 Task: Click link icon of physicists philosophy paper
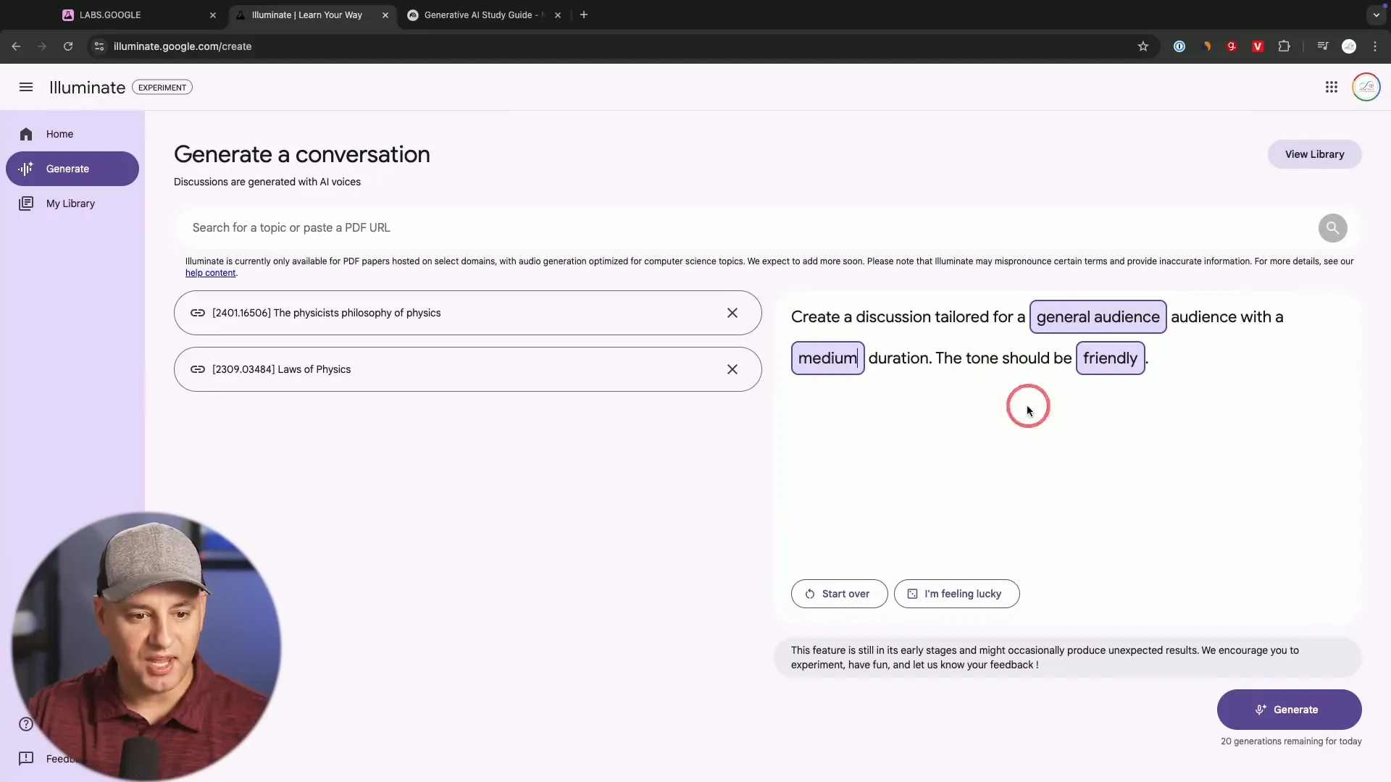pyautogui.click(x=197, y=313)
